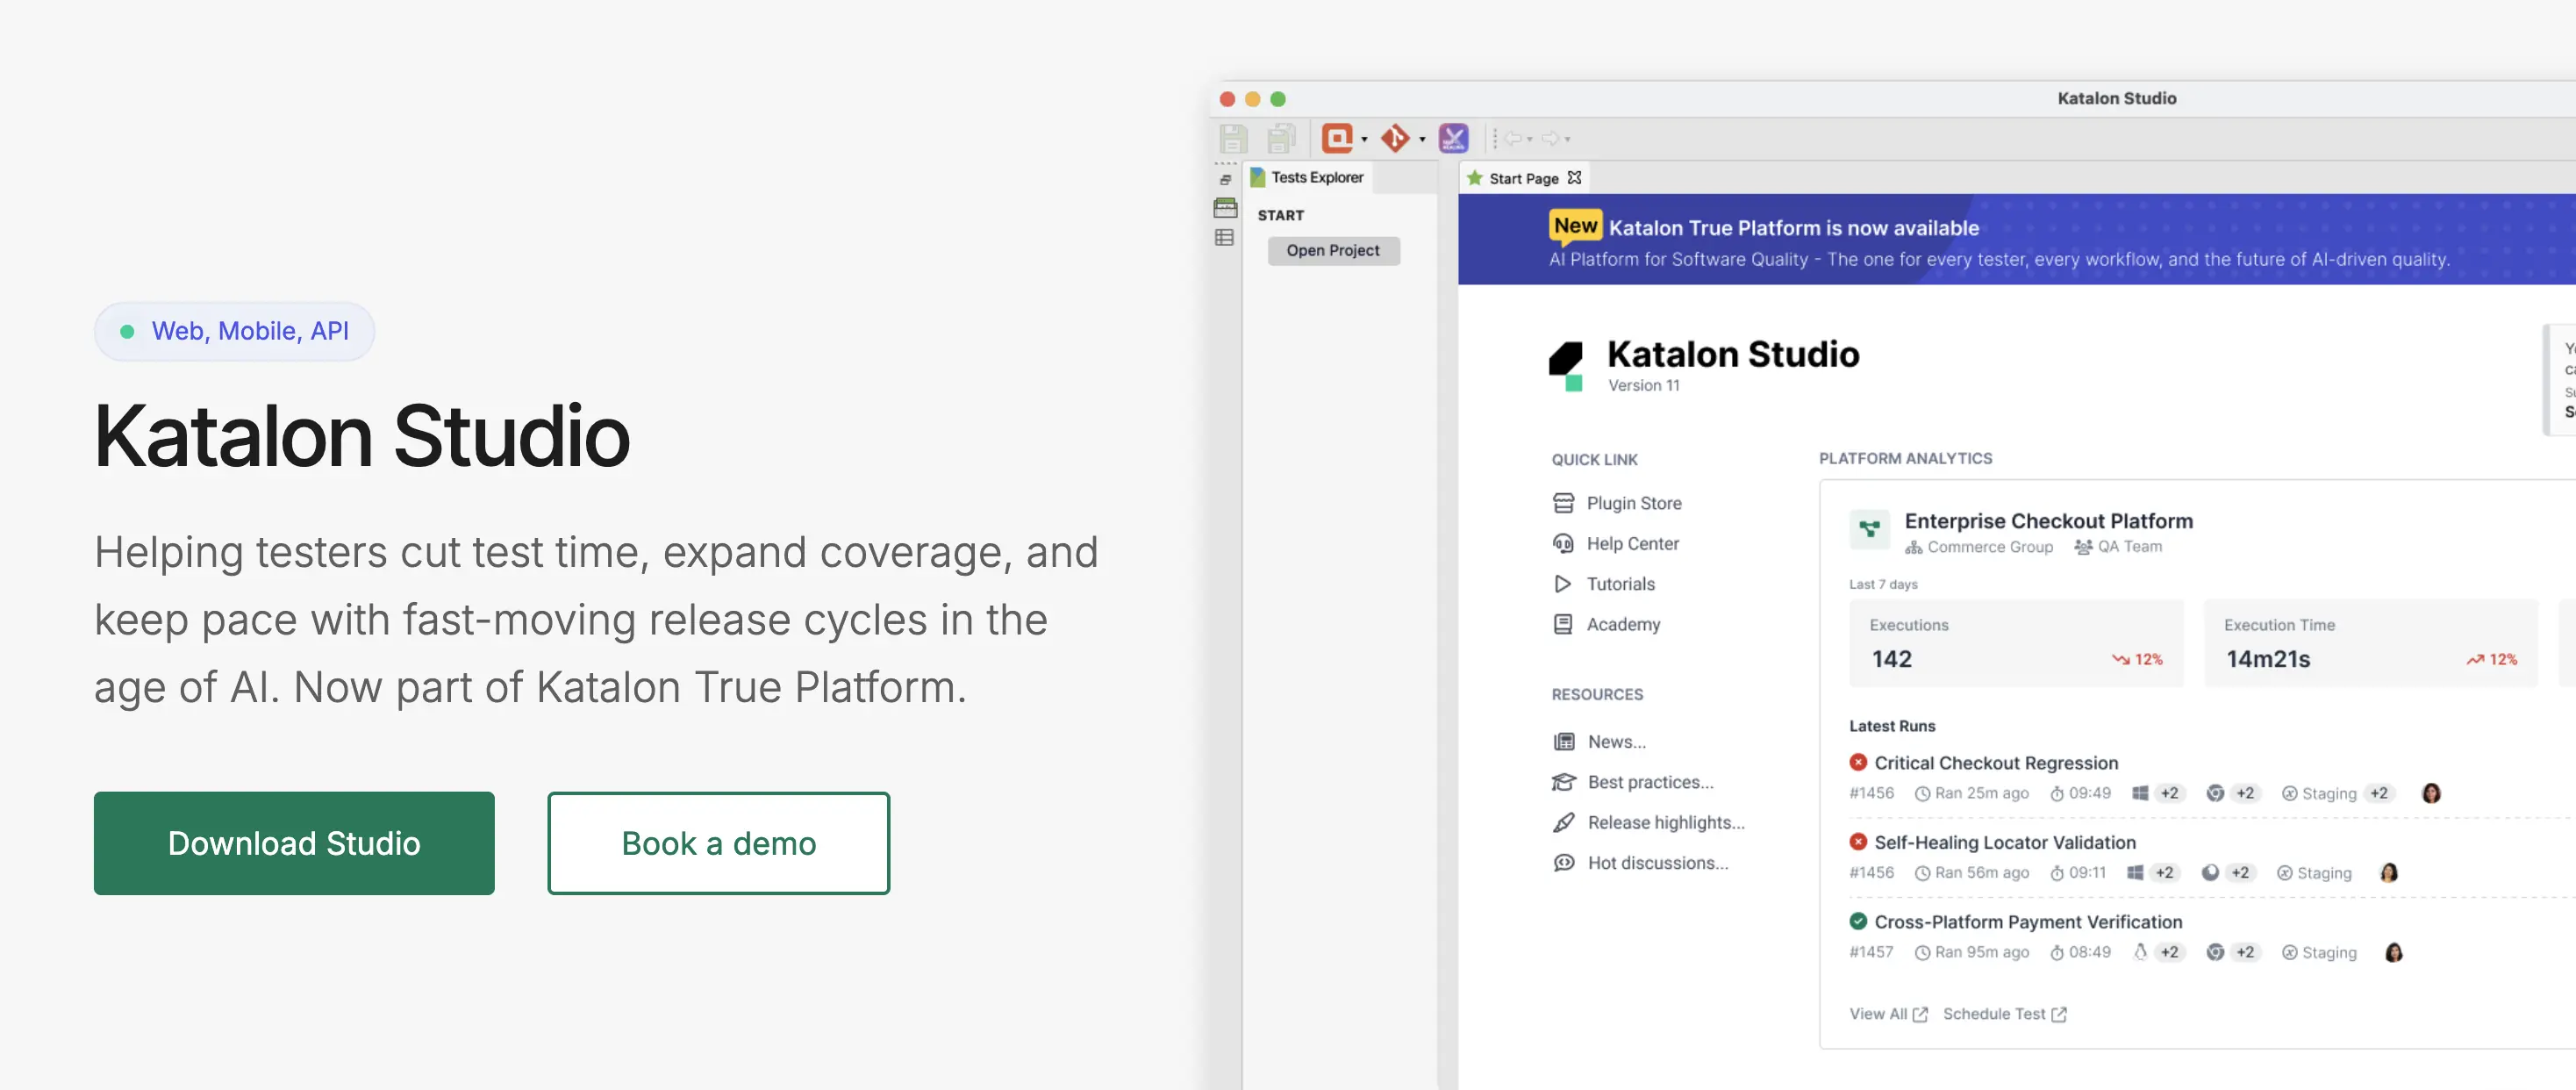The height and width of the screenshot is (1090, 2576).
Task: Close the Start Page tab
Action: pos(1574,177)
